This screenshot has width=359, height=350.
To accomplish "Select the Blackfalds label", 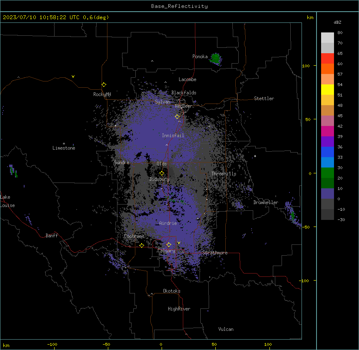I will [184, 93].
